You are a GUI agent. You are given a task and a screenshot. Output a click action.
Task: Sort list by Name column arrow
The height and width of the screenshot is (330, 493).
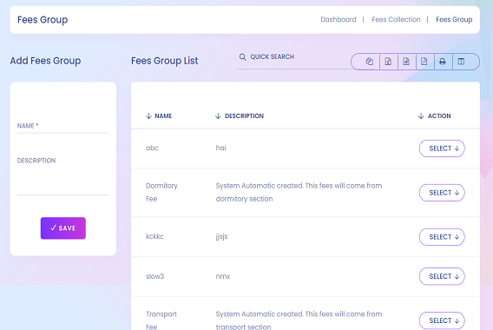(x=148, y=116)
